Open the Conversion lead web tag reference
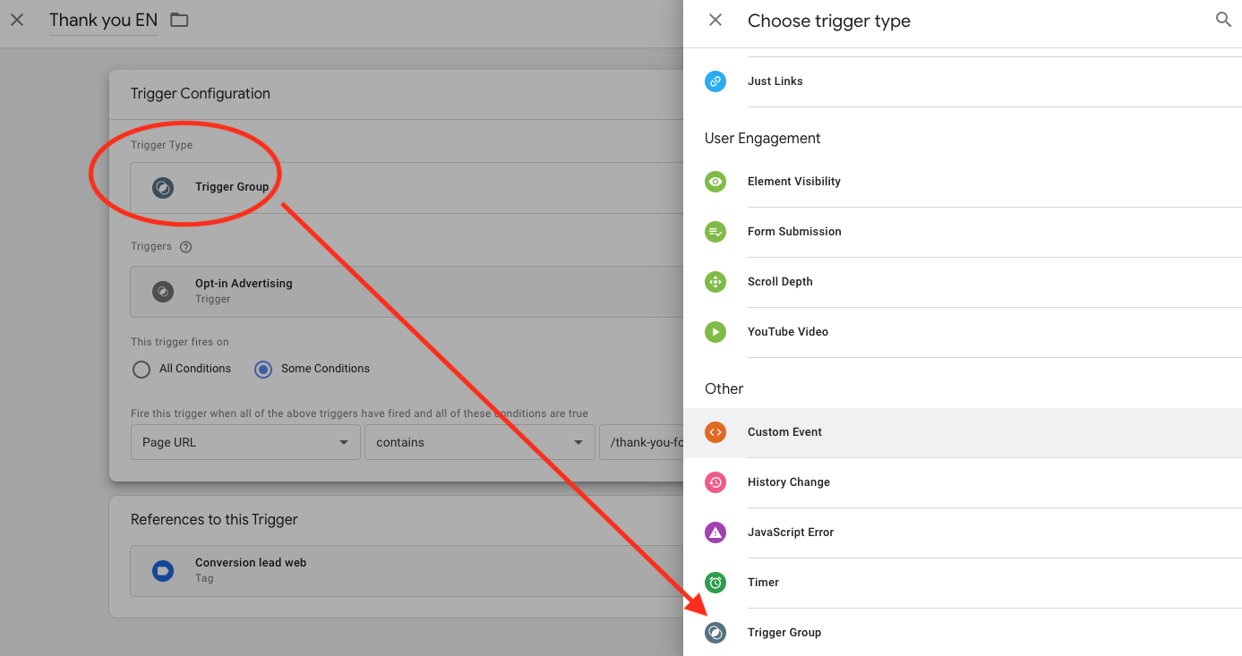This screenshot has width=1242, height=656. [x=407, y=571]
